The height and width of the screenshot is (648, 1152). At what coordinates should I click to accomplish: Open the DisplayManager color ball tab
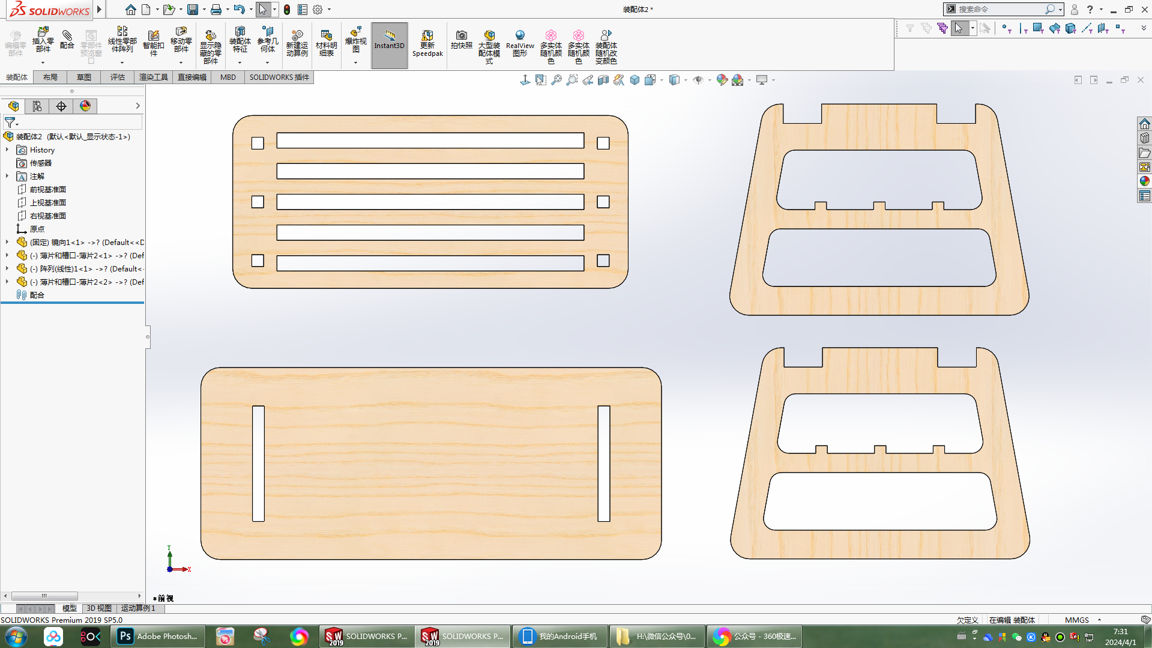(85, 106)
